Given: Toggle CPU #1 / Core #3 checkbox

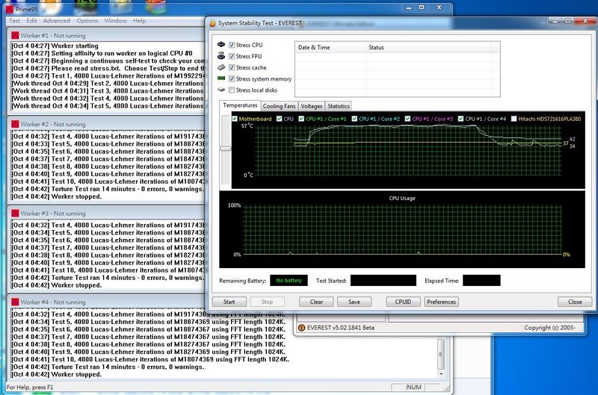Looking at the screenshot, I should [407, 119].
